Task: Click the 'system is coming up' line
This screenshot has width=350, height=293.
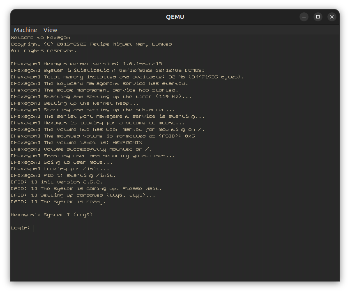Action: pyautogui.click(x=86, y=189)
